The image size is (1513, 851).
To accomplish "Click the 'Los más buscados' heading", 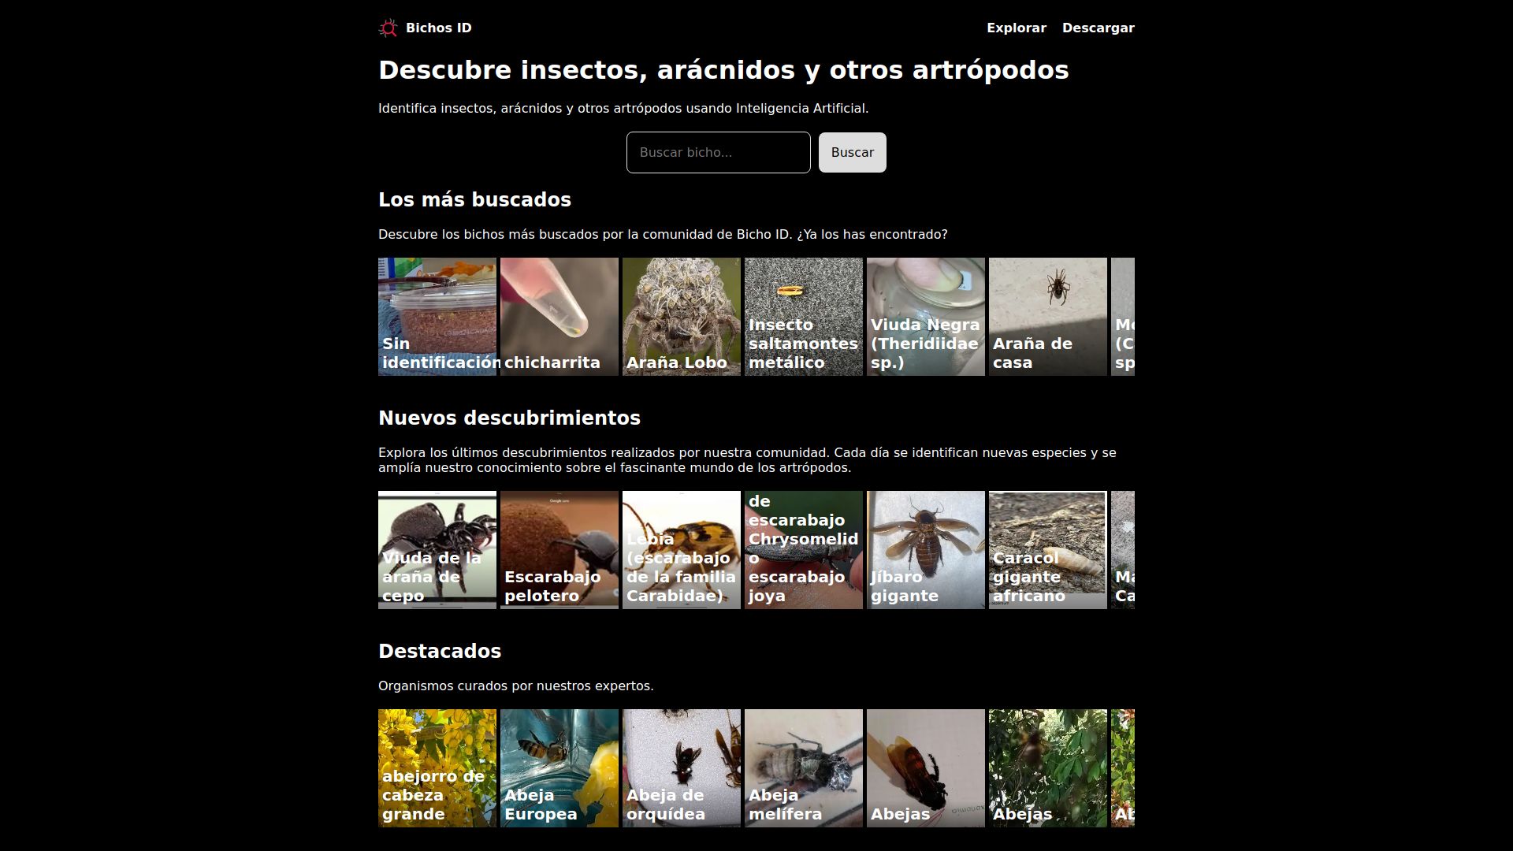I will click(474, 200).
